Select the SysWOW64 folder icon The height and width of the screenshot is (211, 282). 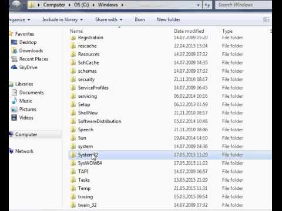[73, 163]
